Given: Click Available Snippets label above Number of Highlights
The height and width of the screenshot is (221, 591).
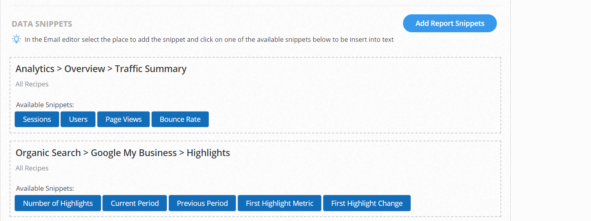Looking at the screenshot, I should tap(45, 188).
